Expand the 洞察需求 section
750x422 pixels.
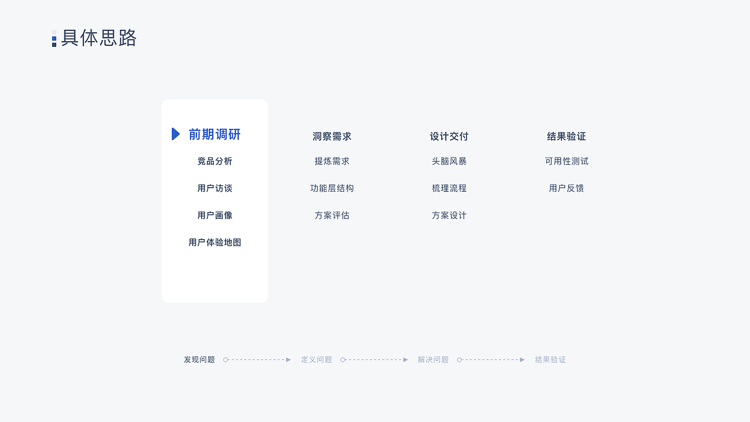tap(331, 136)
